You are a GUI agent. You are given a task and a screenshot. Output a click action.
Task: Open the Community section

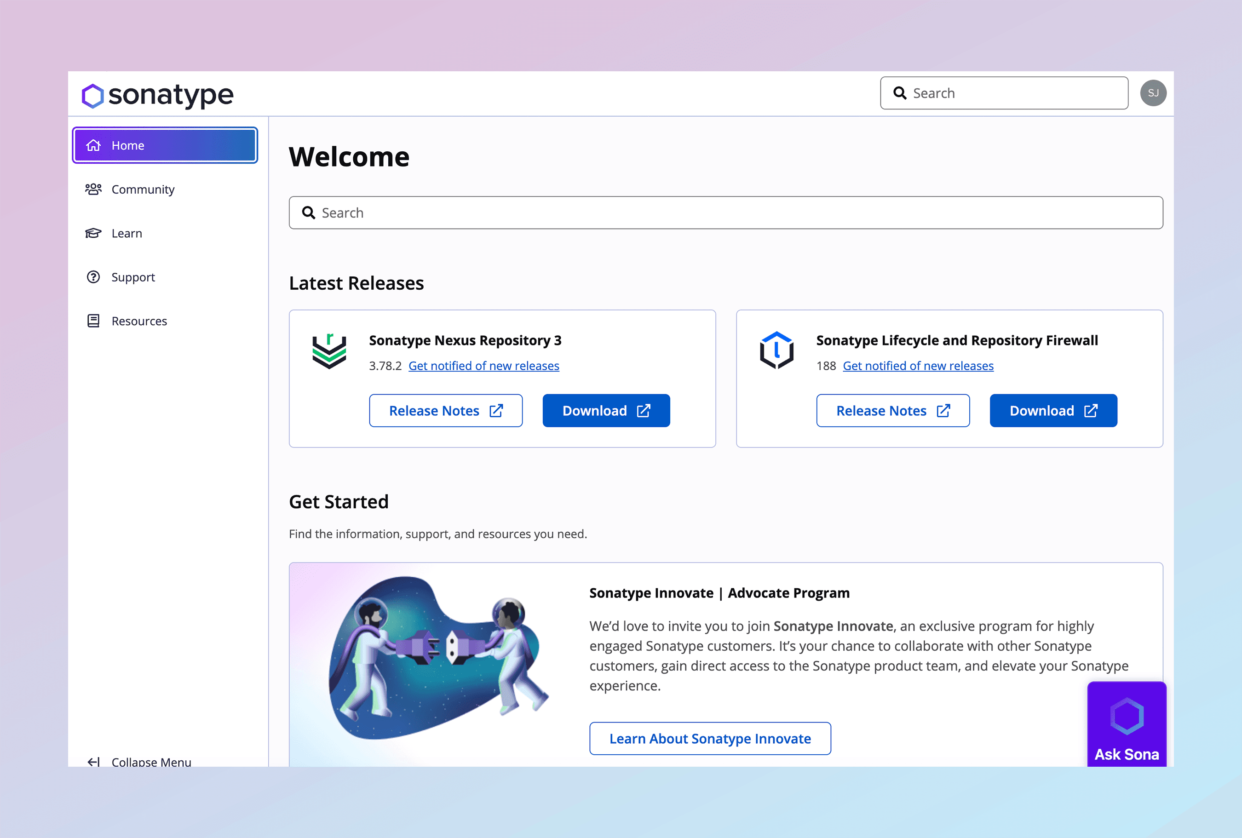[x=165, y=189]
